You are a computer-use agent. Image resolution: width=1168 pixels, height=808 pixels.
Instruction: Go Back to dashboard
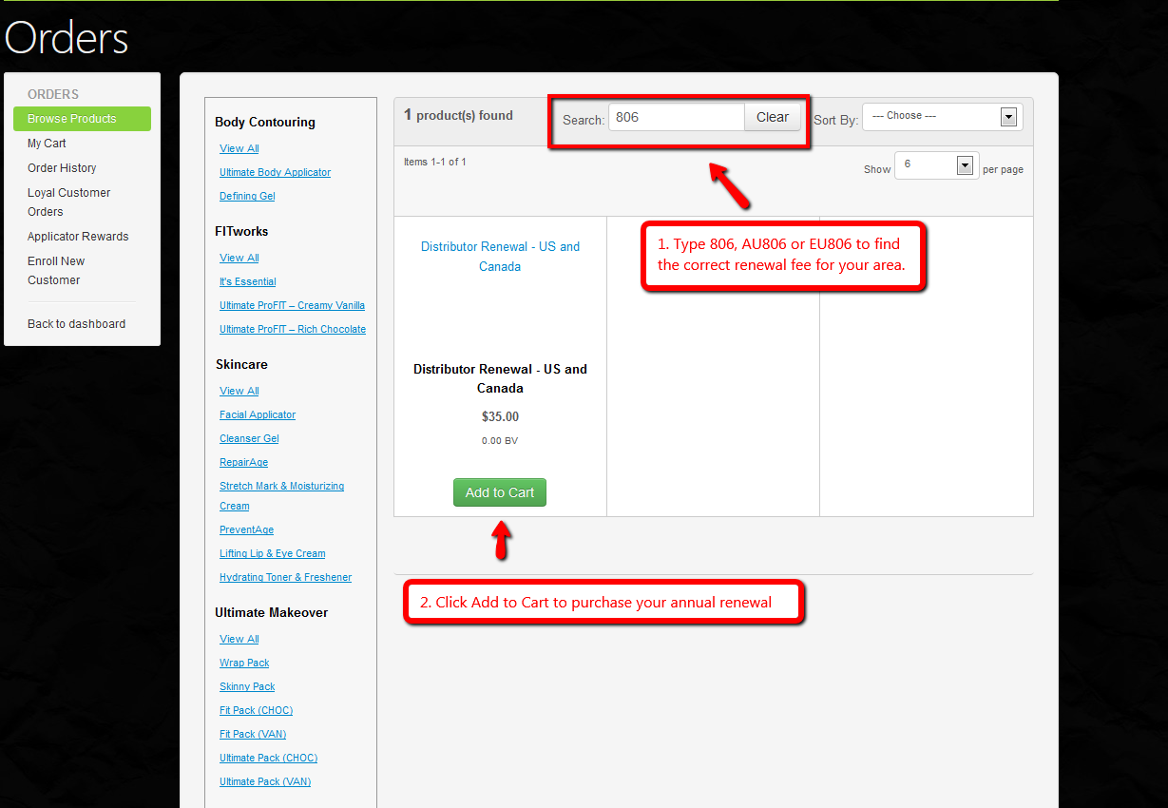75,323
